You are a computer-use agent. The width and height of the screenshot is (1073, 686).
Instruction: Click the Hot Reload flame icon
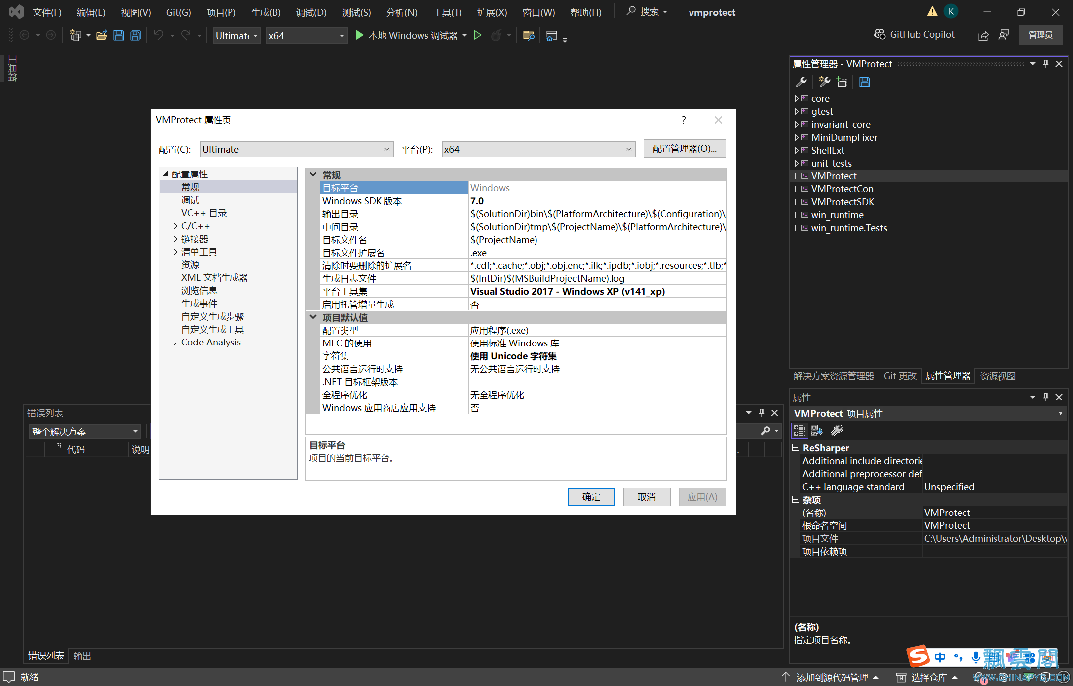pos(496,35)
